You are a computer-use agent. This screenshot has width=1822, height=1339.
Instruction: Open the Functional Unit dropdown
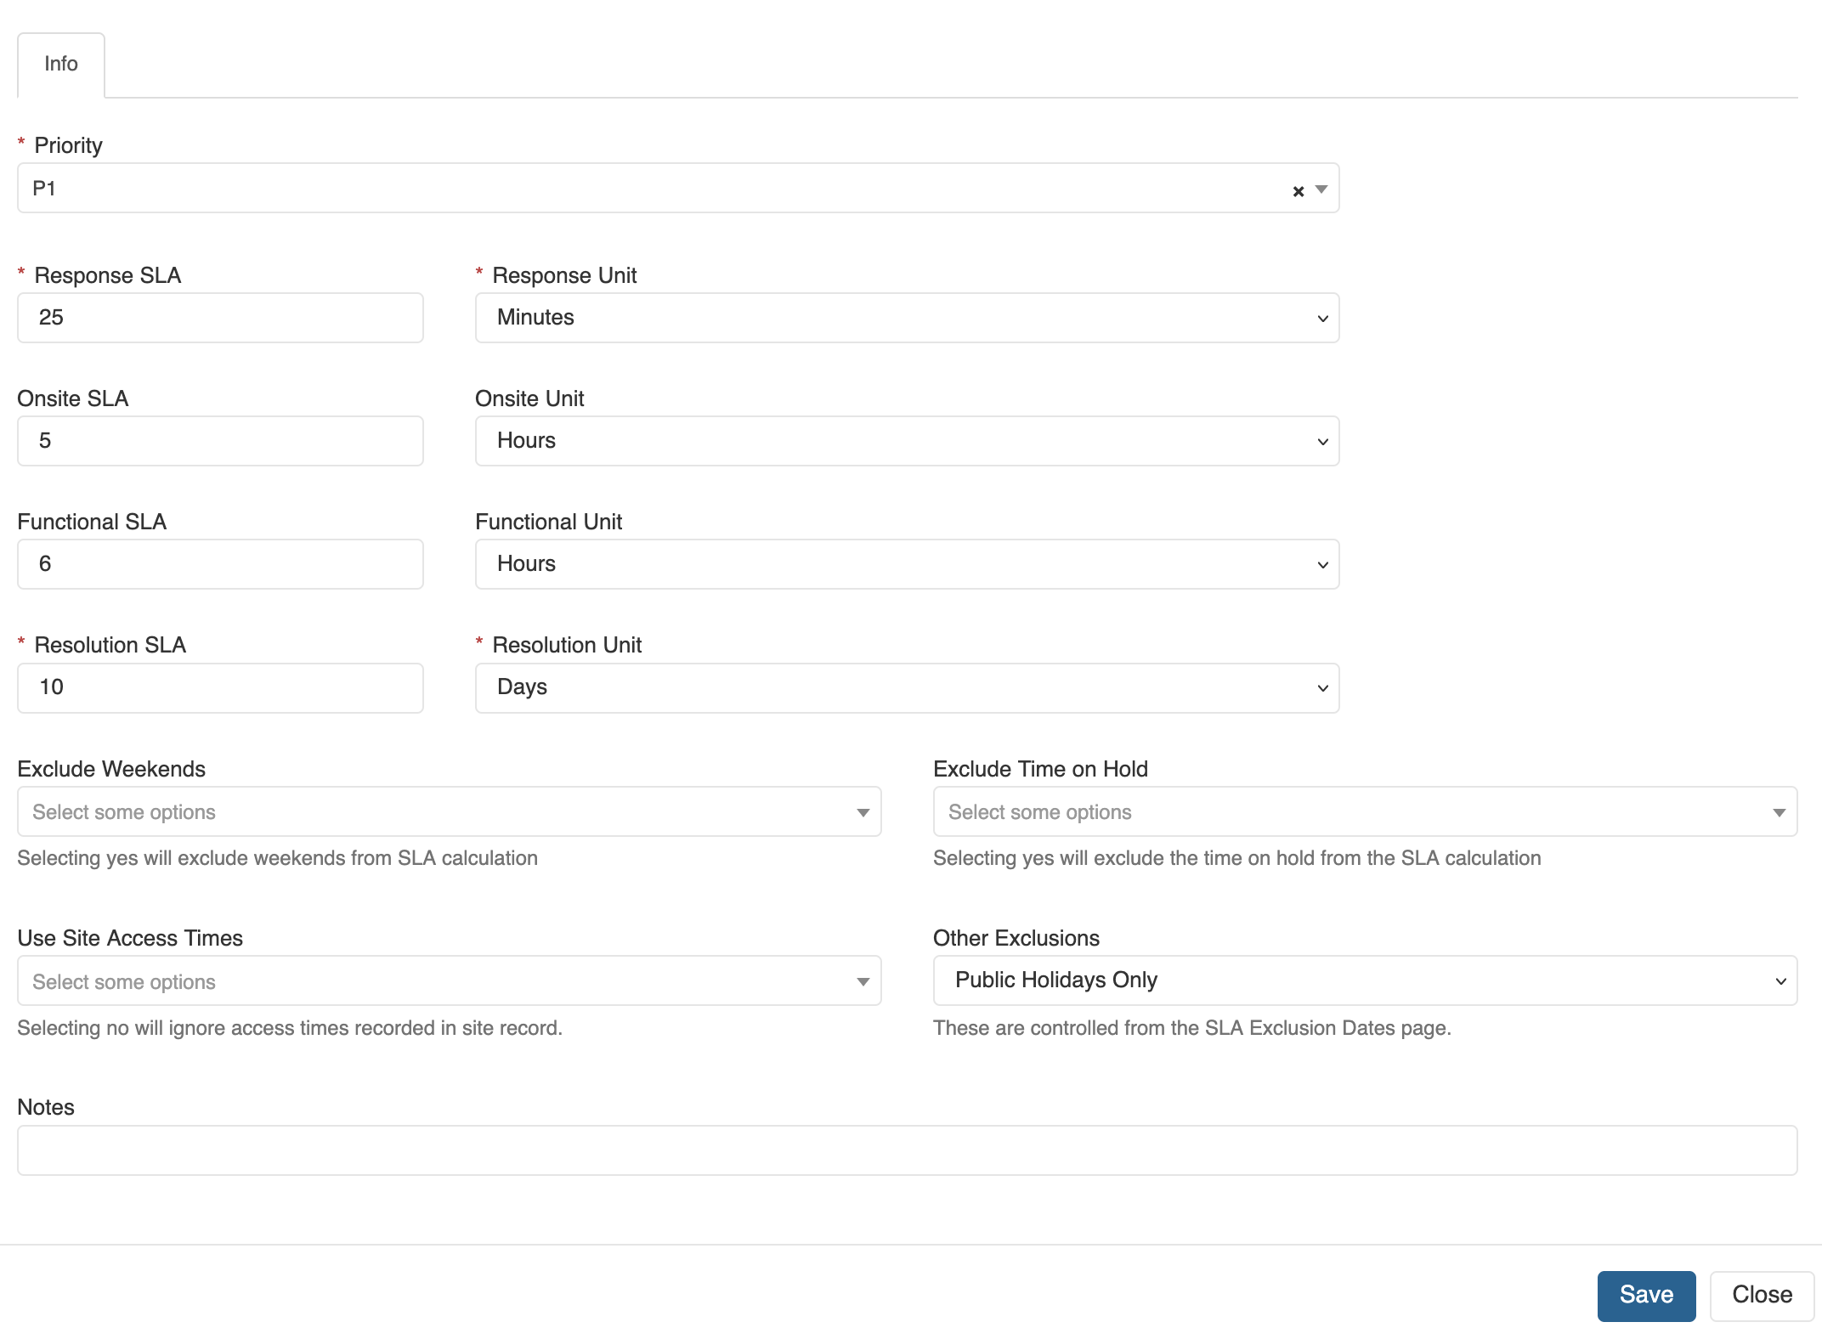[x=907, y=564]
